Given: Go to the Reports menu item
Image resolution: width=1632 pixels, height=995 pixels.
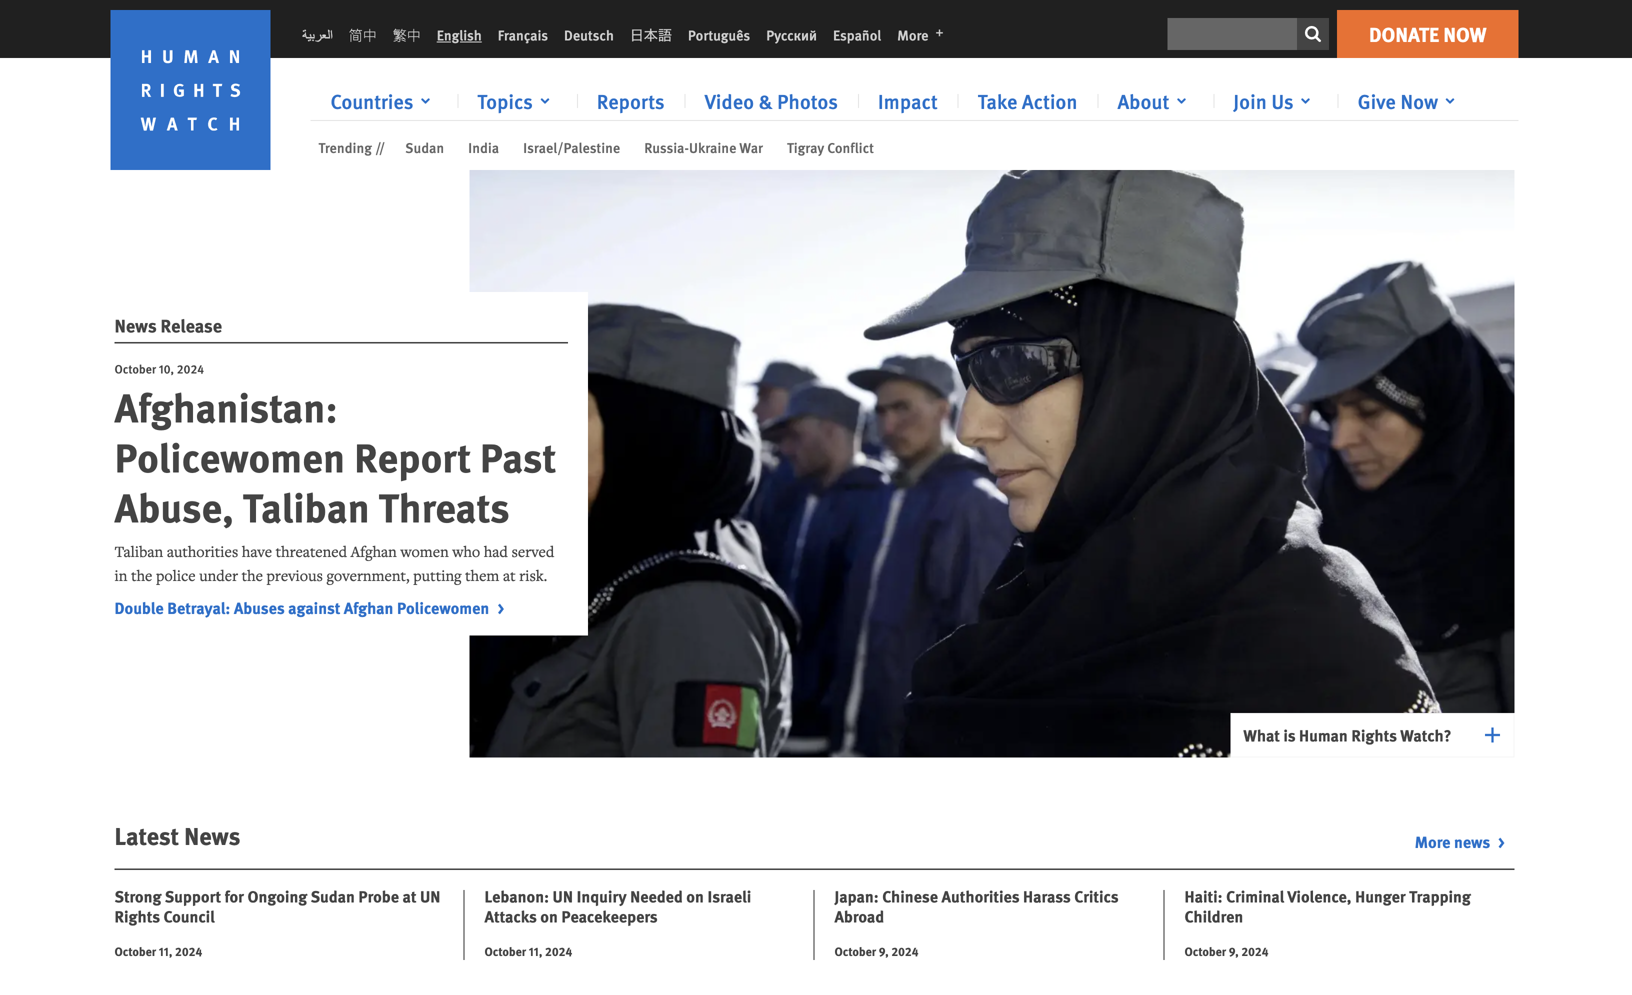Looking at the screenshot, I should [630, 102].
